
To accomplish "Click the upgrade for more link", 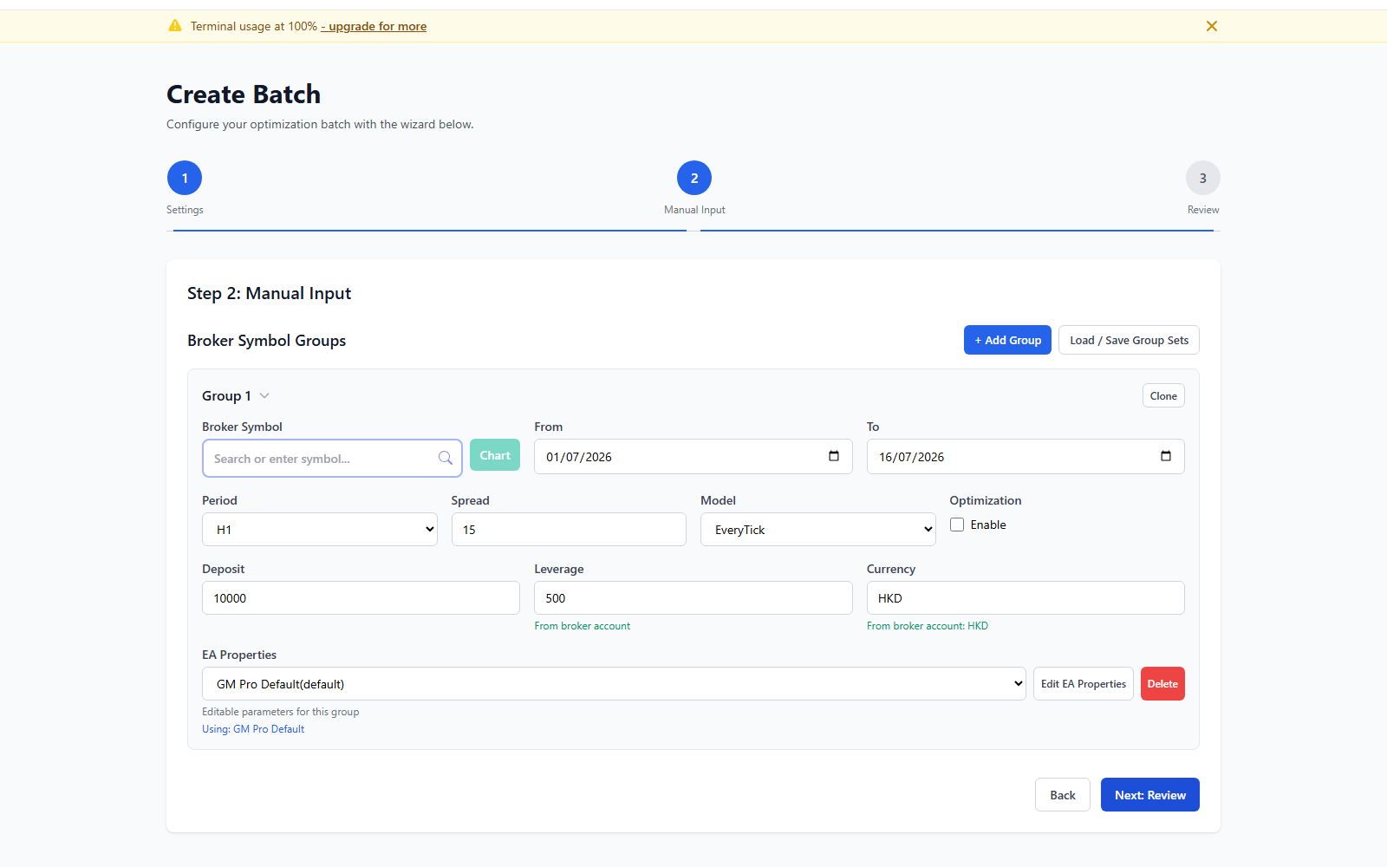I will click(374, 27).
